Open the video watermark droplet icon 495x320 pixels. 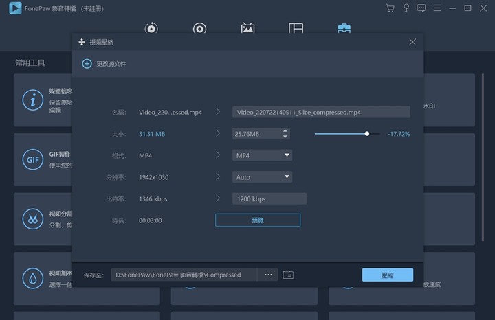tap(33, 278)
